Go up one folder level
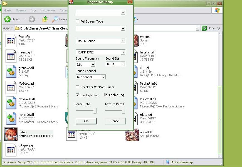The image size is (242, 167). click(45, 19)
